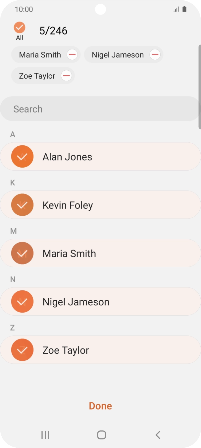Deselect Nigel Jameson checkmark in list

(x=22, y=302)
